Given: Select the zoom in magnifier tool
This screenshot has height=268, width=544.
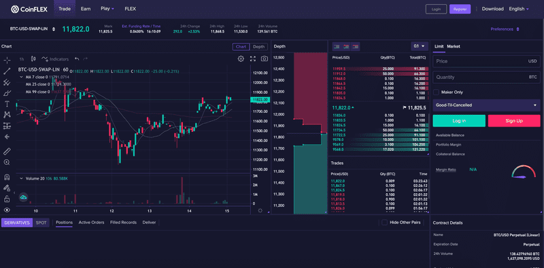Looking at the screenshot, I should (7, 162).
